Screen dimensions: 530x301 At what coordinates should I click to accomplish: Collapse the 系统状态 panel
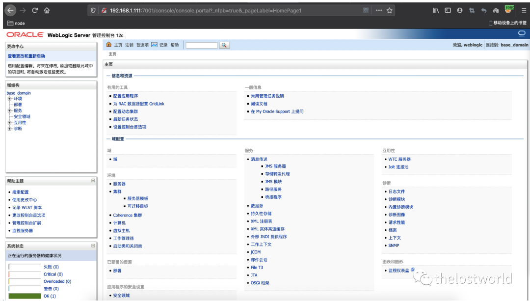click(x=93, y=246)
